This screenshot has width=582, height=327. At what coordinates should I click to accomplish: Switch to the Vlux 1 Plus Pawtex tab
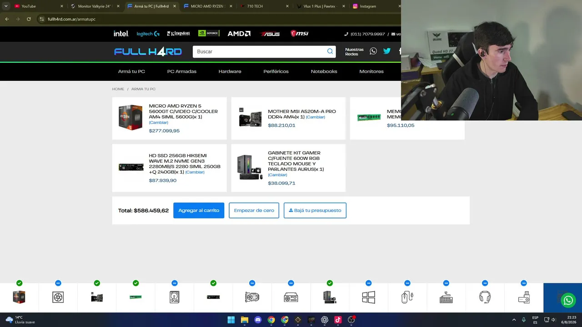pyautogui.click(x=320, y=6)
